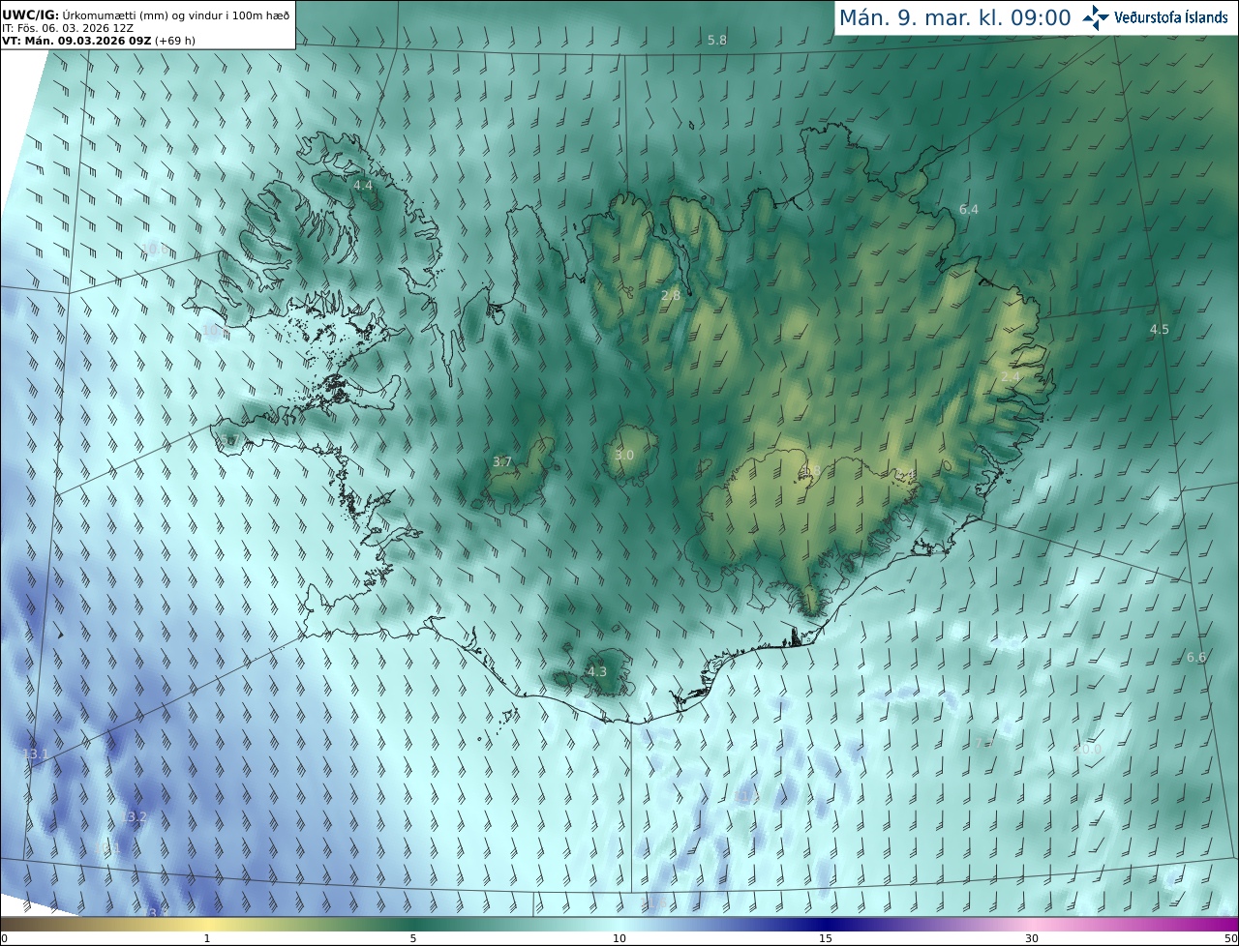Pick the yellow colorbar segment above 1
This screenshot has width=1239, height=946.
tap(207, 924)
